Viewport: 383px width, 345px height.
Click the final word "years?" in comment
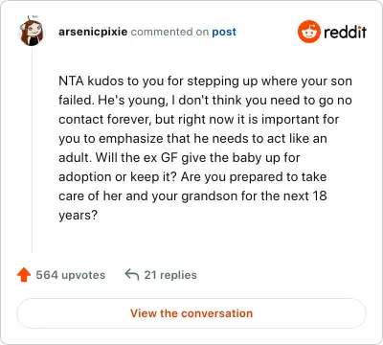pyautogui.click(x=78, y=216)
